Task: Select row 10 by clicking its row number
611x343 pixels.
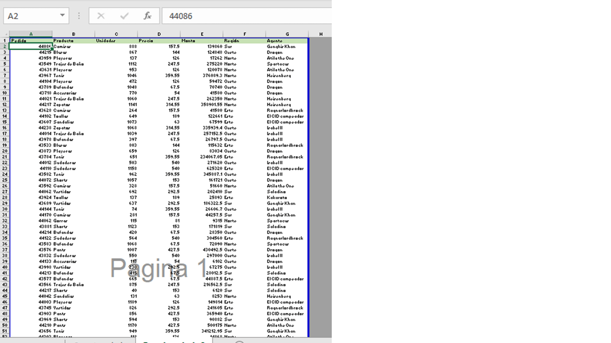Action: point(6,93)
